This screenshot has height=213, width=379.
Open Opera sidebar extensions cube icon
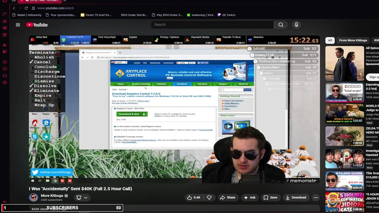click(5, 76)
